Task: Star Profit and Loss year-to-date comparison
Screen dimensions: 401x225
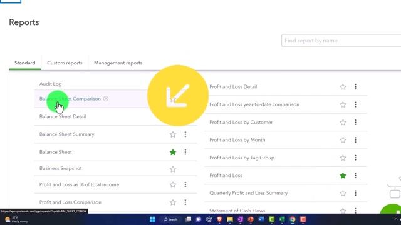Action: coord(343,104)
